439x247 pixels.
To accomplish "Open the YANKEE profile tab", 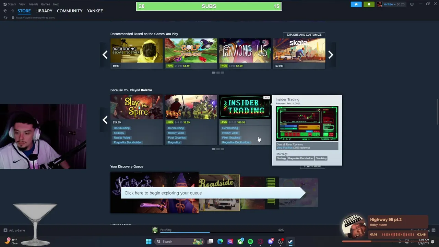I will coord(95,11).
